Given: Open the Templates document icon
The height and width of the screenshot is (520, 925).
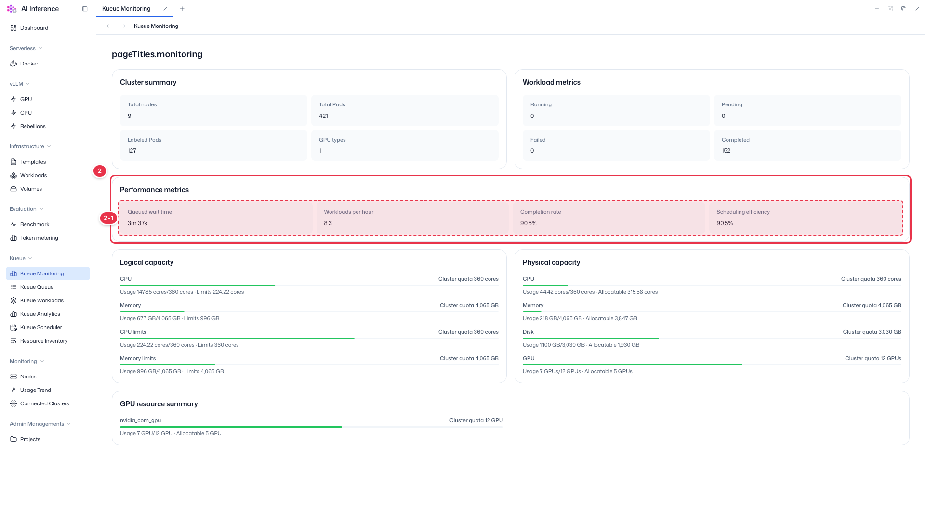Looking at the screenshot, I should tap(13, 162).
